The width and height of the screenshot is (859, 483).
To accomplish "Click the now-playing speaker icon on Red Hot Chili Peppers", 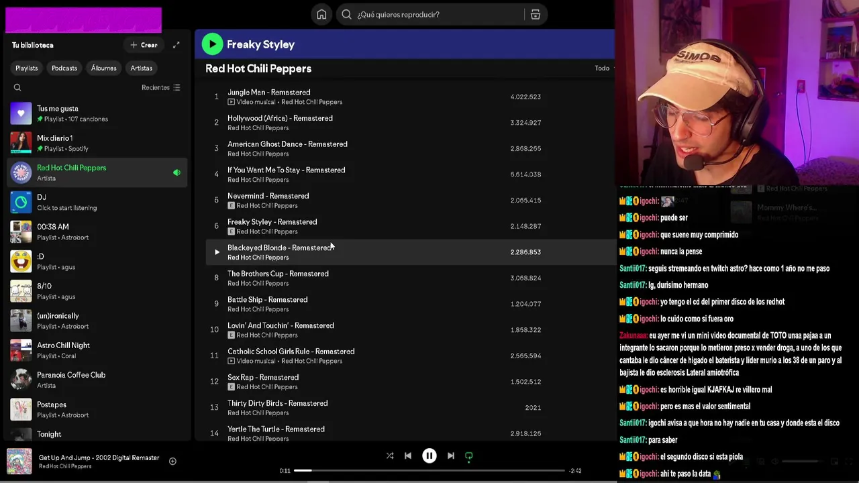I will click(176, 172).
